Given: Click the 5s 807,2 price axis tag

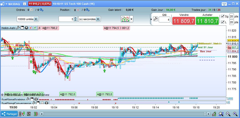Looking at the screenshot, I should pos(233,47).
